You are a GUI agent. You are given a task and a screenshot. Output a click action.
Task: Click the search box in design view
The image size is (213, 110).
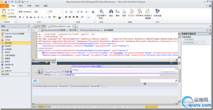[x=157, y=81]
